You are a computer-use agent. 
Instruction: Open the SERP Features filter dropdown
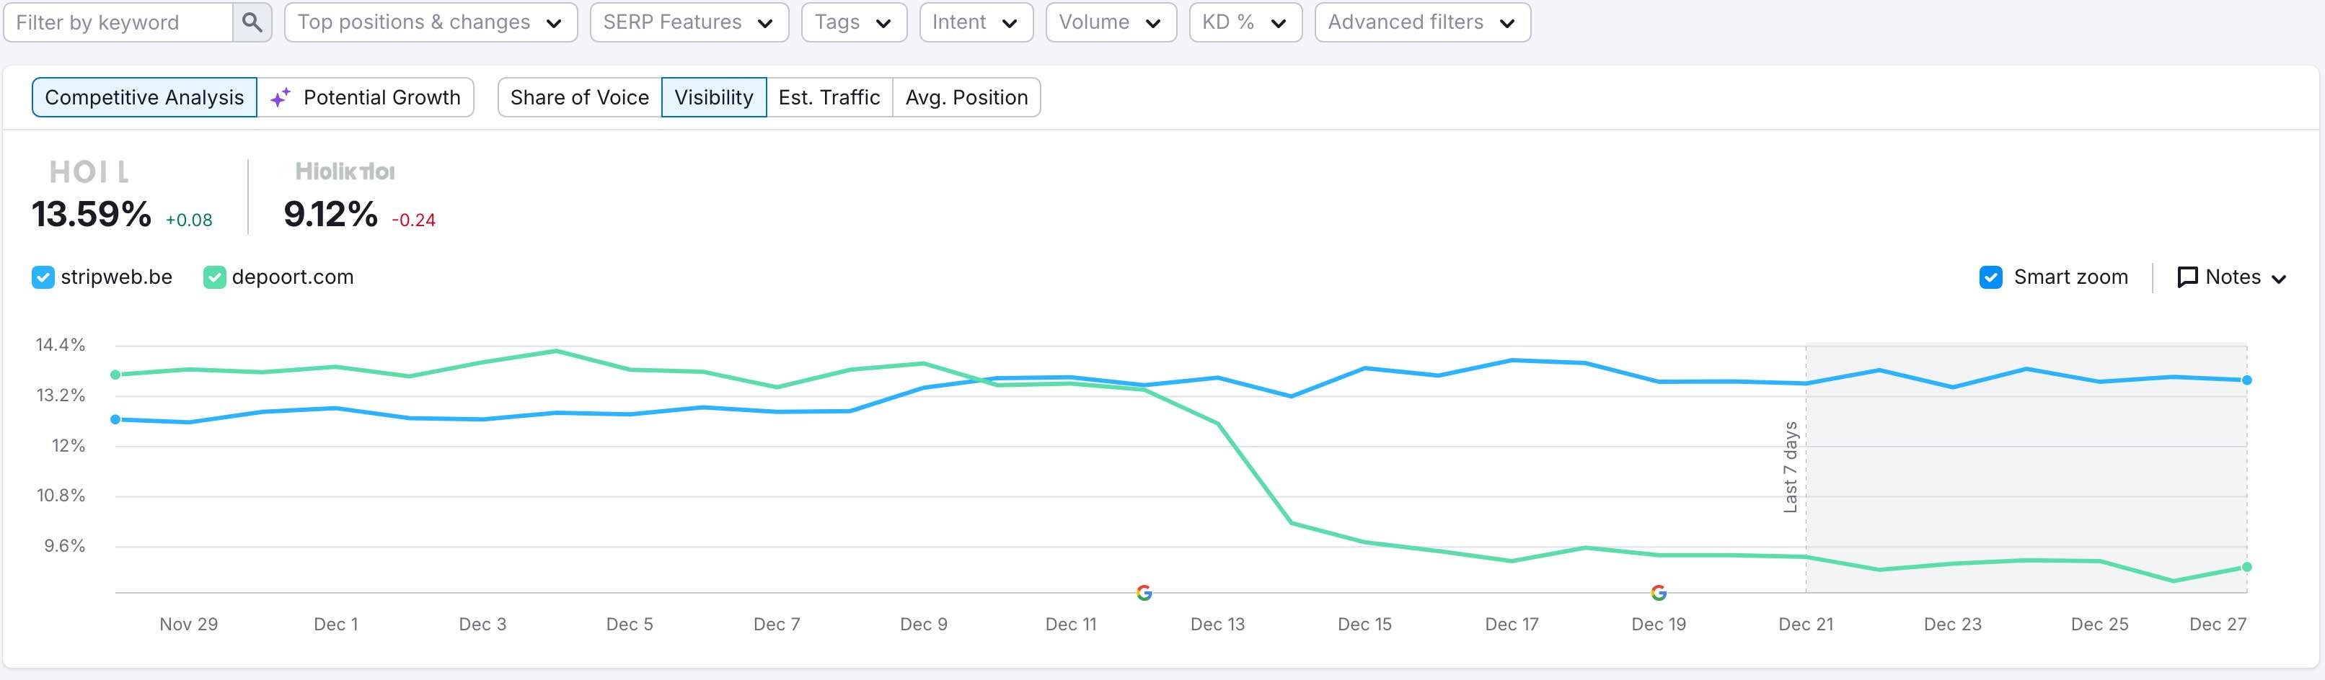[689, 22]
